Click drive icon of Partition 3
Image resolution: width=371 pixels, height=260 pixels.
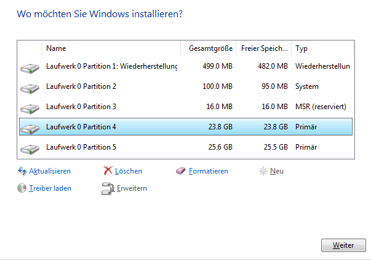click(x=30, y=107)
